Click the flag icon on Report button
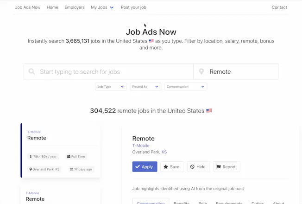 219,167
